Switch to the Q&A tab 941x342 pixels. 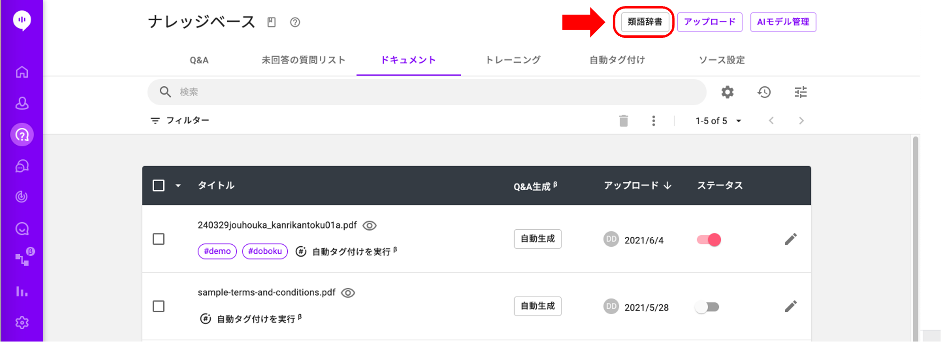click(199, 60)
